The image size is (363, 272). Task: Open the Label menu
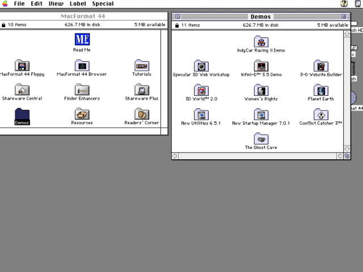tap(78, 3)
